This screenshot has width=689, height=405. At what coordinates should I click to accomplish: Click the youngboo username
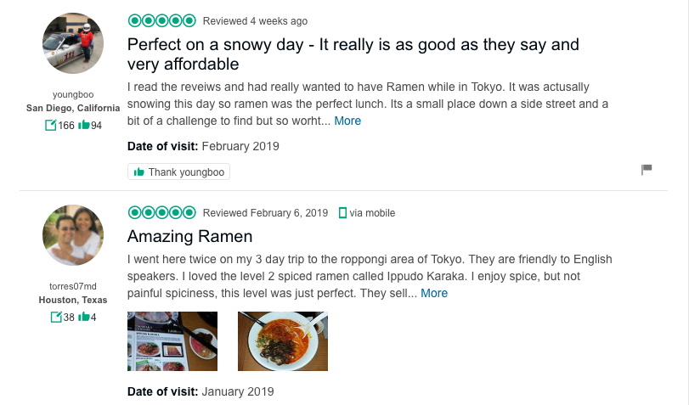click(73, 94)
